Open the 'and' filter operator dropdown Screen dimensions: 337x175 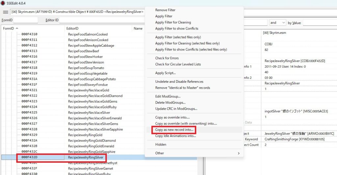pos(277,23)
